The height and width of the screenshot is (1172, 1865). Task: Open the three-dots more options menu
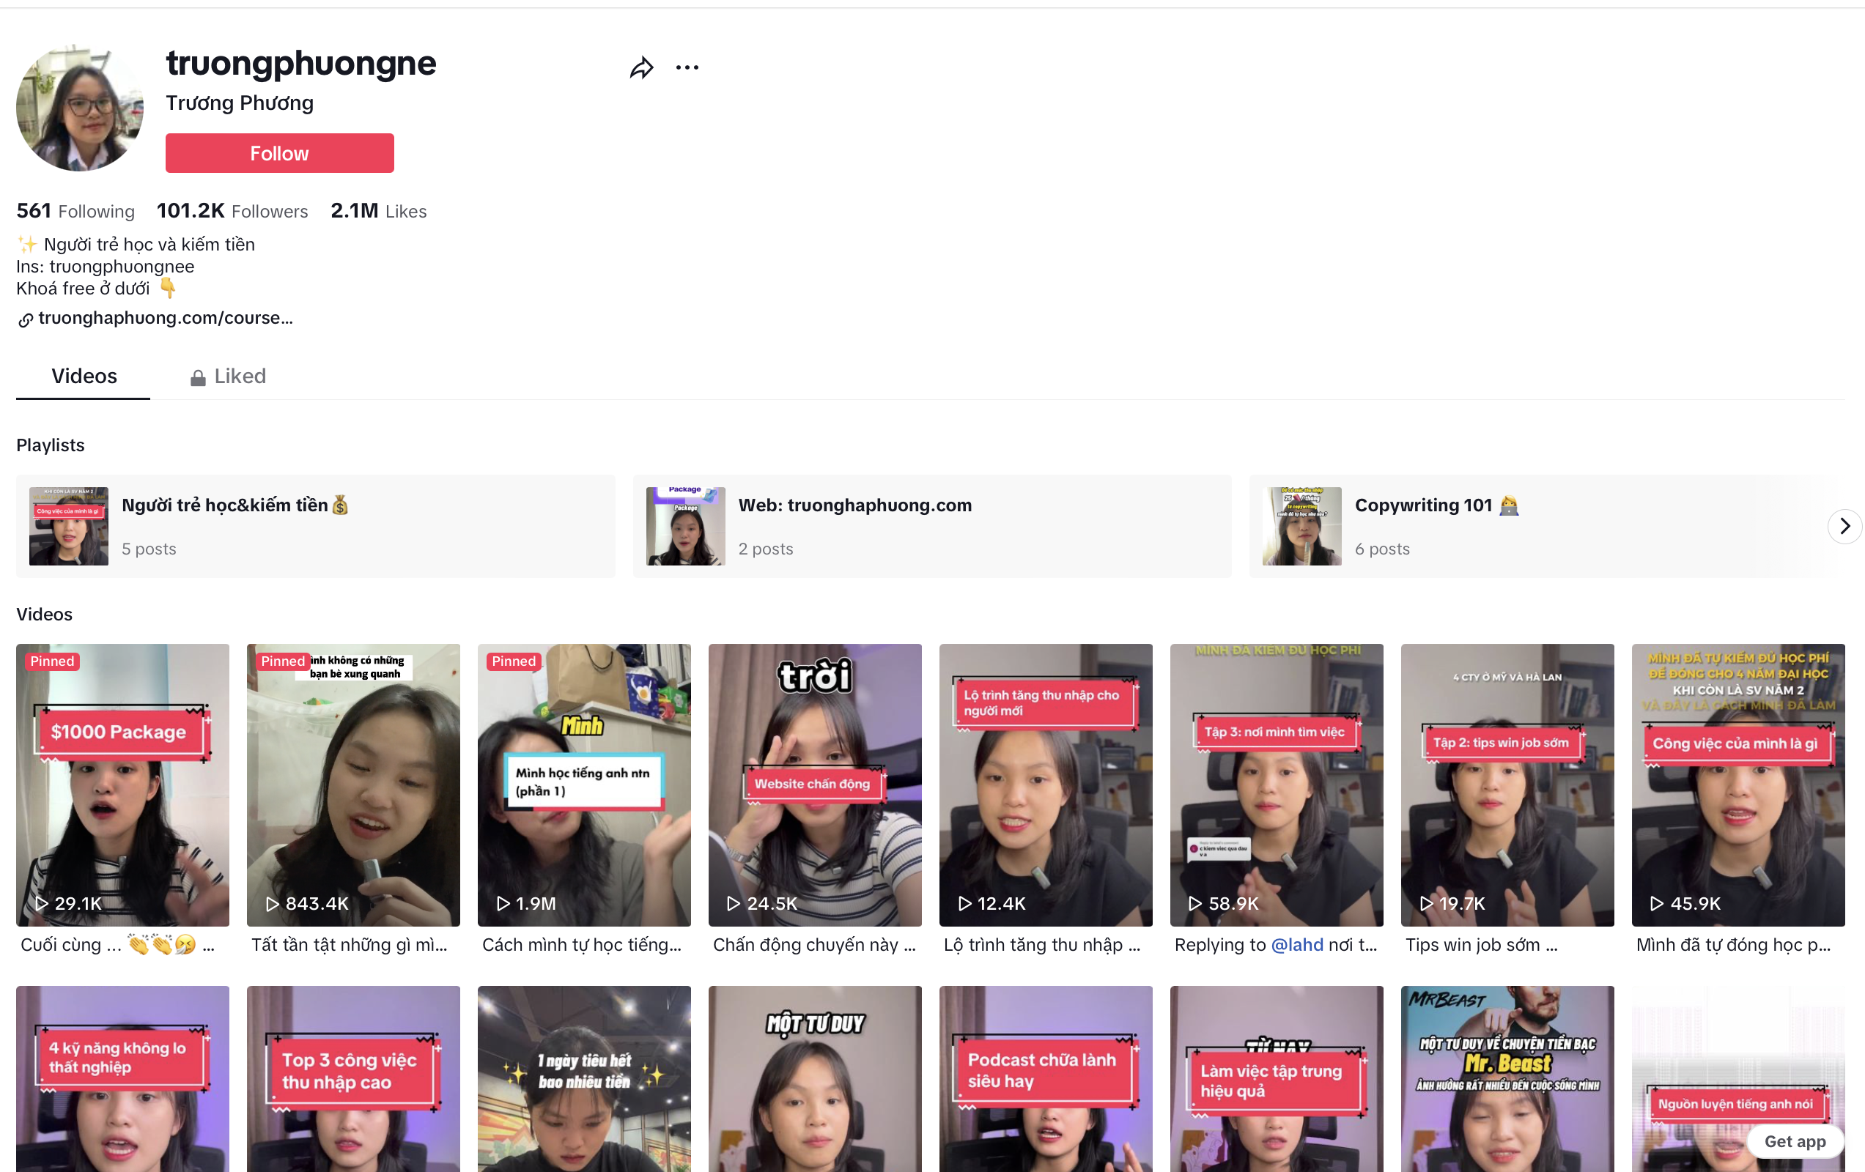[x=687, y=68]
